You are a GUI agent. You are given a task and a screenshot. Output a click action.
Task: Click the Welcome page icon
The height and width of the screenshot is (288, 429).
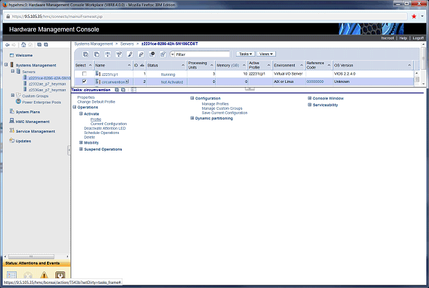tap(12, 55)
